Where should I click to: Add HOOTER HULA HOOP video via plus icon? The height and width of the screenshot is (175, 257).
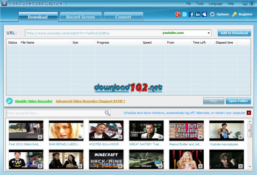pos(120,137)
